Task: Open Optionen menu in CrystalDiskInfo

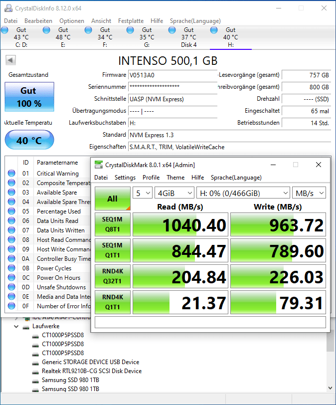Action: click(72, 21)
